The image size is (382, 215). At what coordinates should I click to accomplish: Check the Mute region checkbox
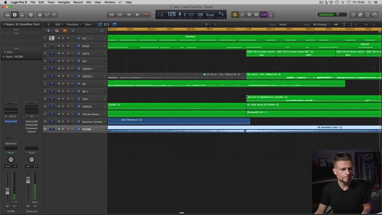(21, 29)
